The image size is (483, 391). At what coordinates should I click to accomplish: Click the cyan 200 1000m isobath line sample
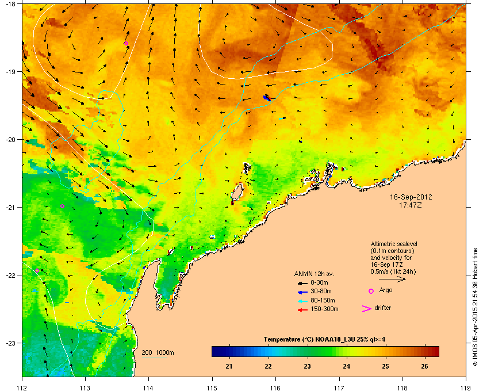coord(154,358)
